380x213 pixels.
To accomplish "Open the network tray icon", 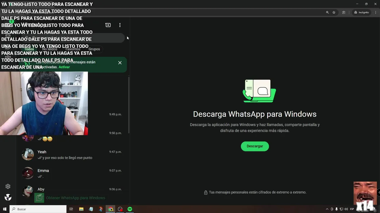I will pos(341,209).
